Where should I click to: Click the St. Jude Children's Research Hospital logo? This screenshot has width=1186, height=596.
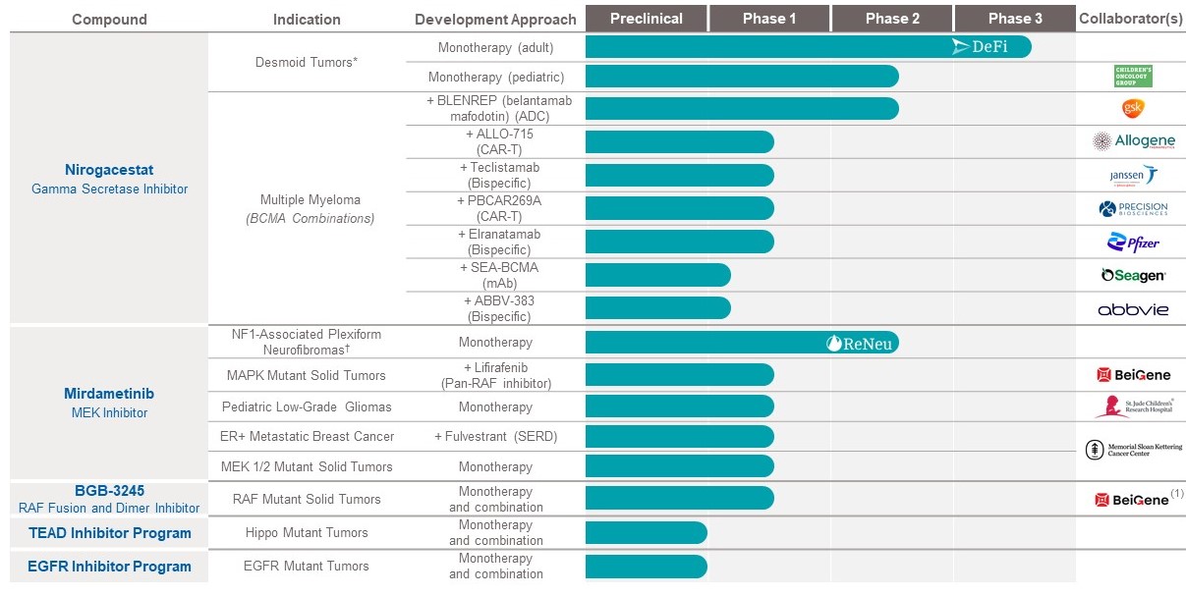(x=1133, y=406)
